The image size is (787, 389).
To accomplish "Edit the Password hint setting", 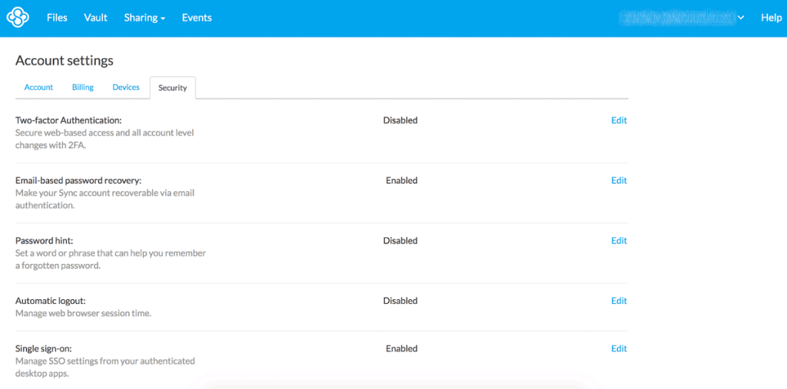I will pyautogui.click(x=619, y=241).
